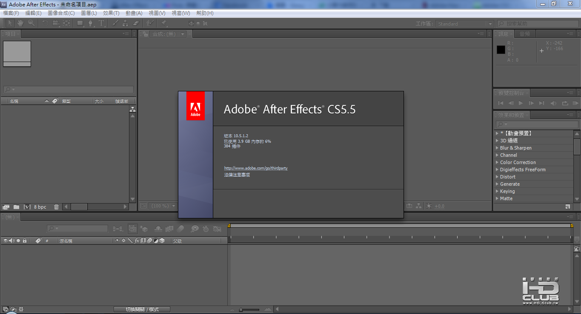This screenshot has height=314, width=581.
Task: Select the Pan Behind tool
Action: click(x=66, y=23)
